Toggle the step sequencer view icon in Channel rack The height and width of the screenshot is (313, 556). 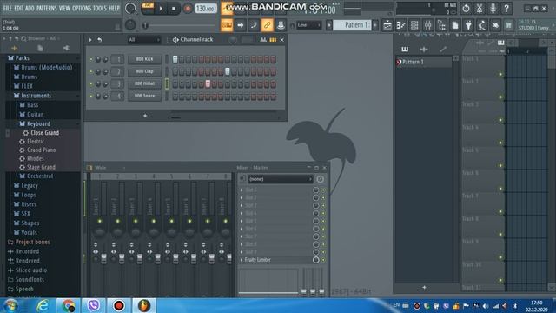pos(273,40)
